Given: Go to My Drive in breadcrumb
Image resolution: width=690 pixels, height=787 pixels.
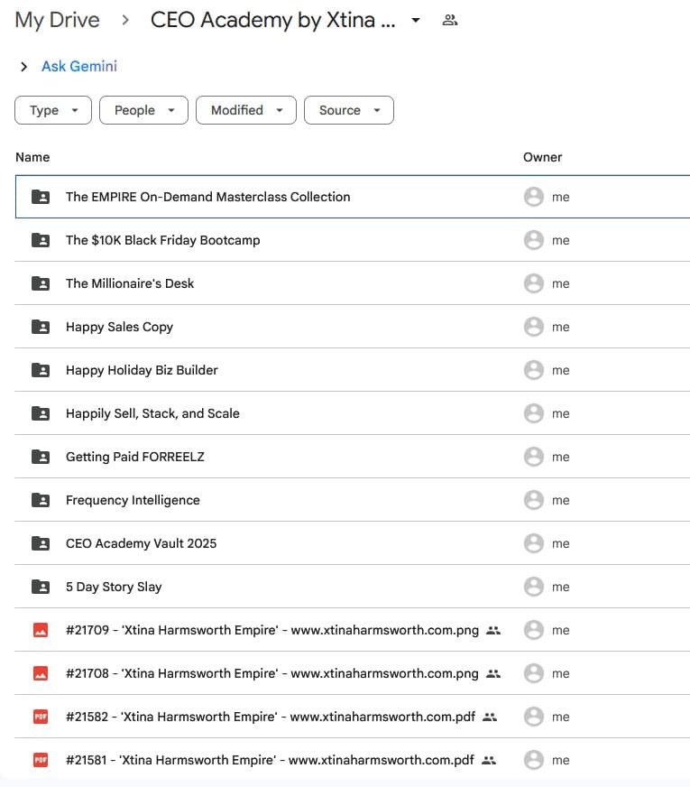Looking at the screenshot, I should (x=57, y=21).
